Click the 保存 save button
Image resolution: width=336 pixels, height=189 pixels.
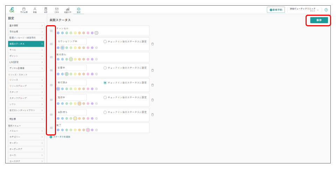[x=319, y=20]
